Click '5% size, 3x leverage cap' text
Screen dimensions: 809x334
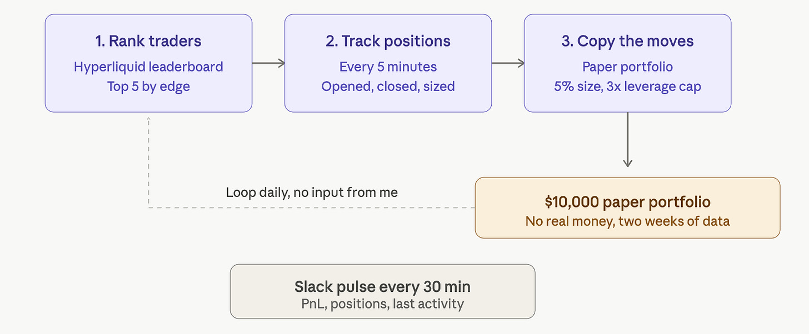click(x=627, y=87)
